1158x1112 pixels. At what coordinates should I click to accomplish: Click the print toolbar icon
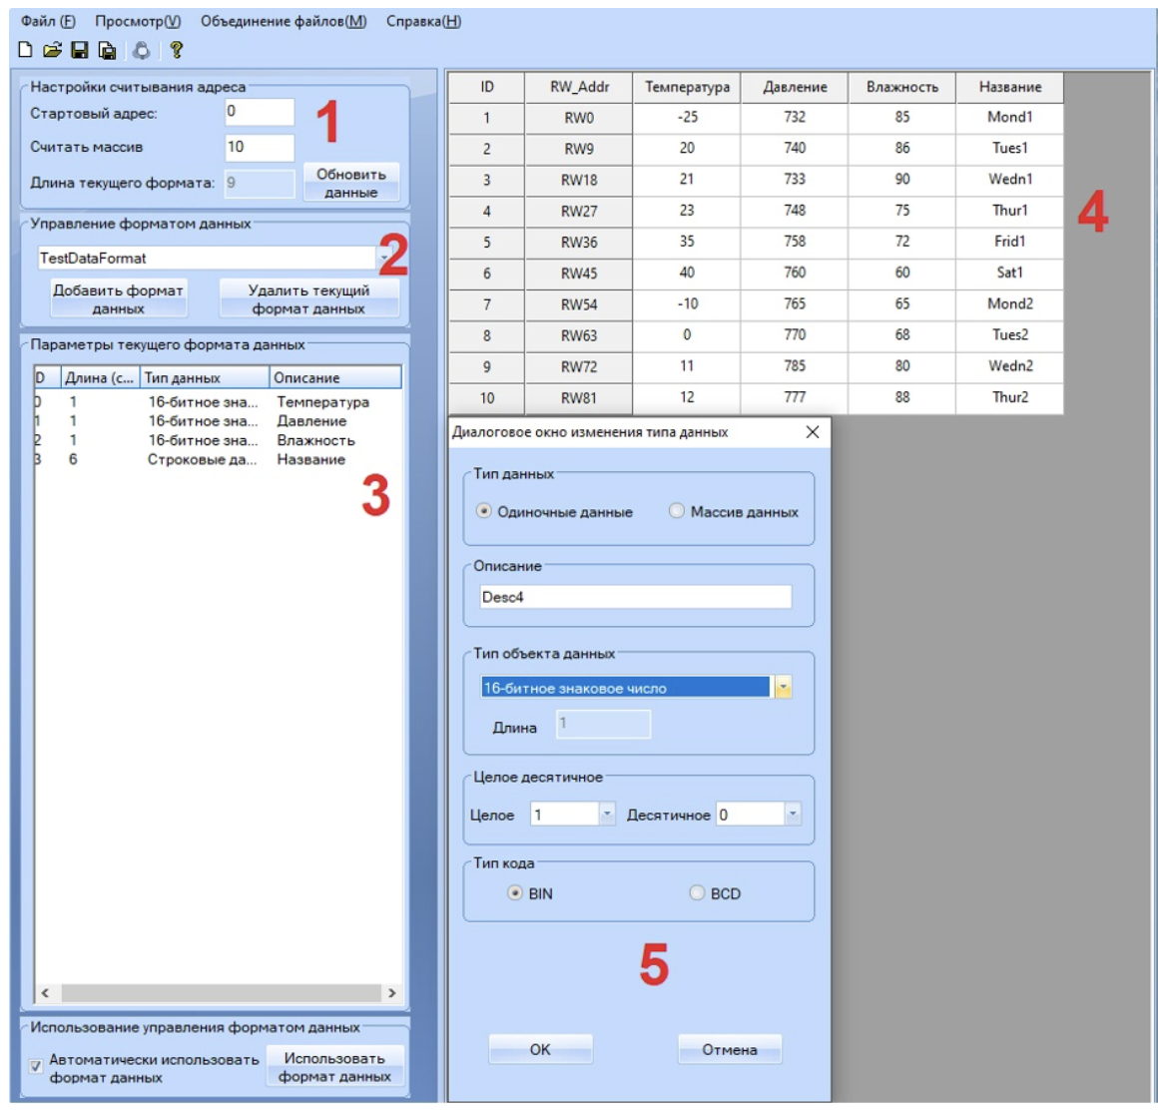141,50
